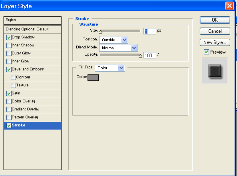Expand the Blend Mode dropdown set to Normal

pos(118,48)
